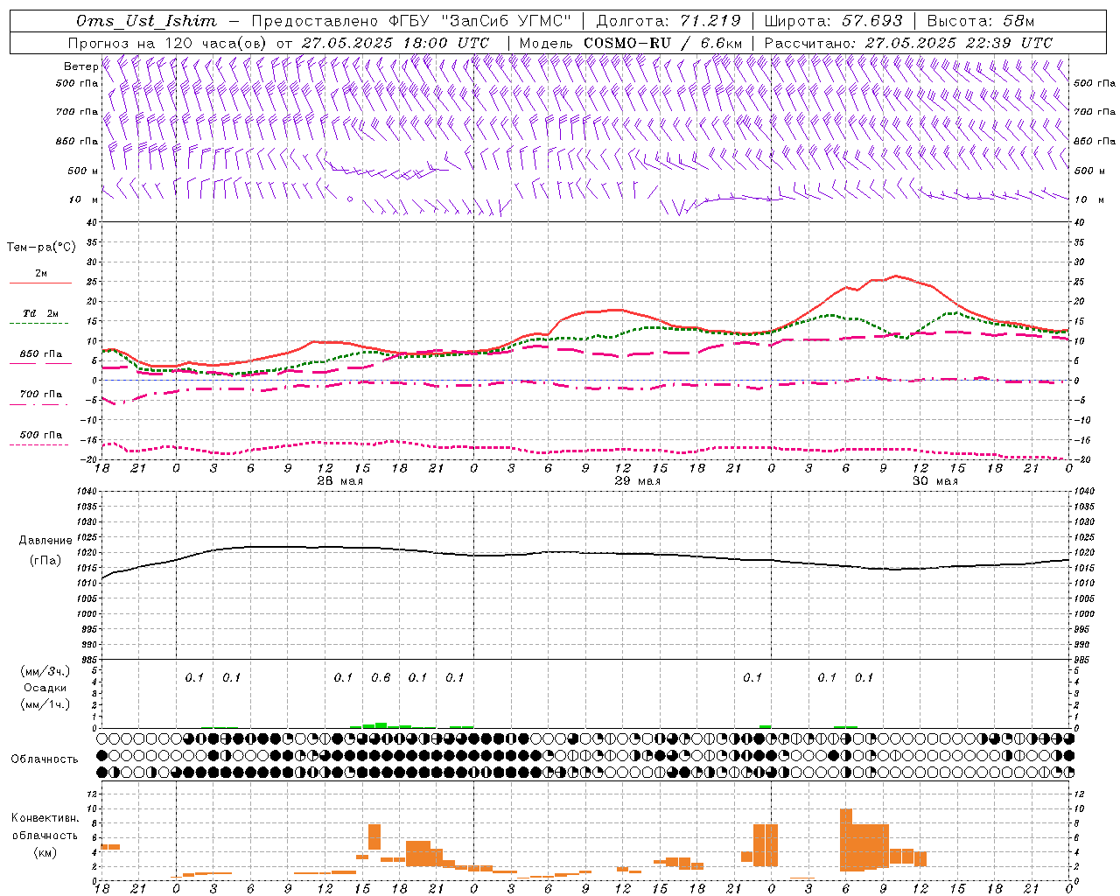
Task: Click the 0.6 precipitation value
Action: coord(381,677)
